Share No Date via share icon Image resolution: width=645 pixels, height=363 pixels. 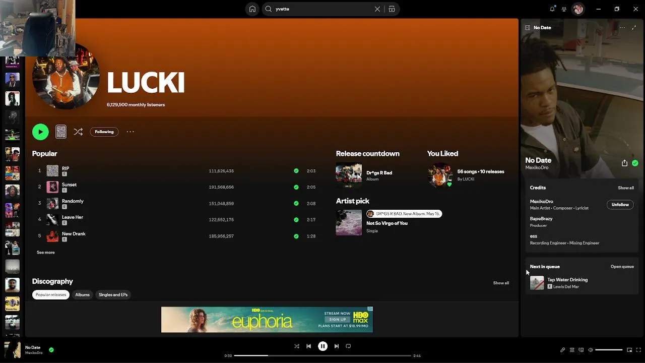tap(624, 163)
